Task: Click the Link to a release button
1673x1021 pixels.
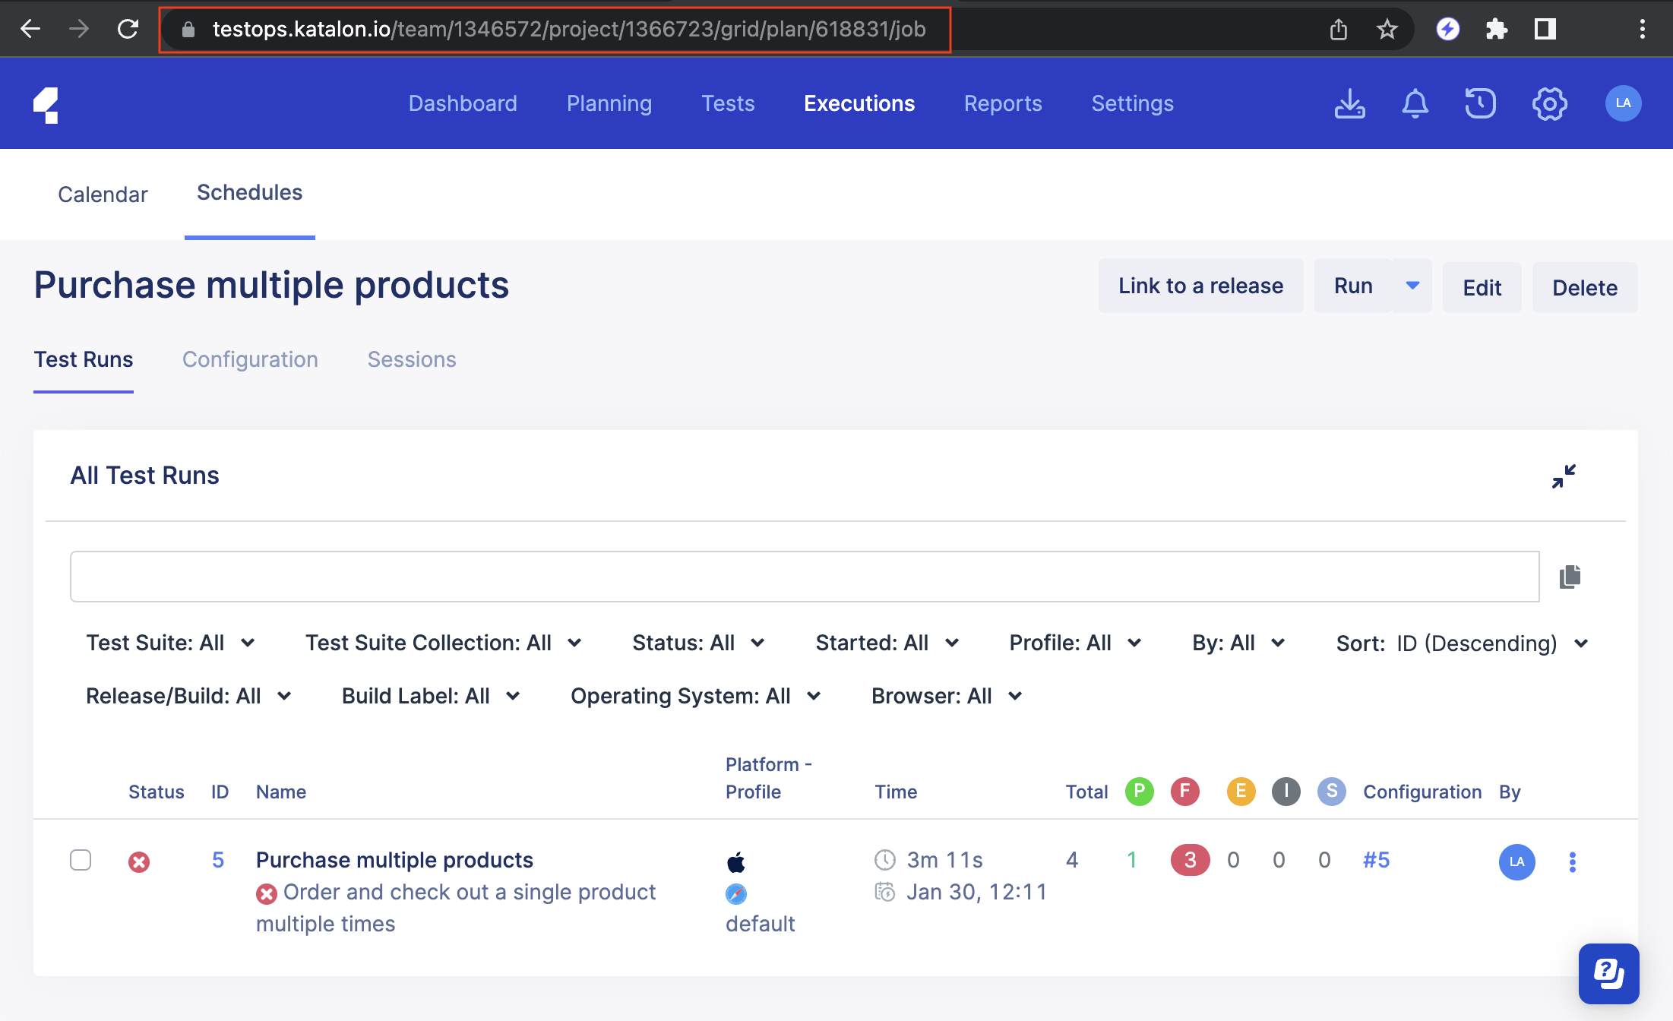Action: (x=1200, y=286)
